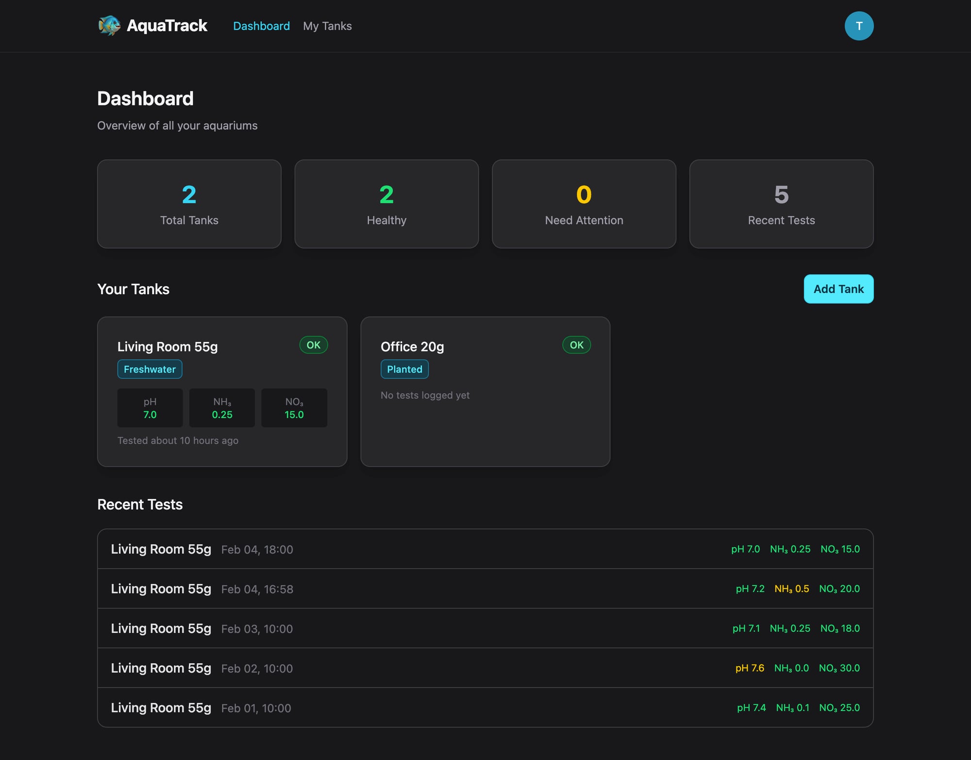Click the AquaTrack fish logo
Screen dimensions: 971x760
[109, 25]
